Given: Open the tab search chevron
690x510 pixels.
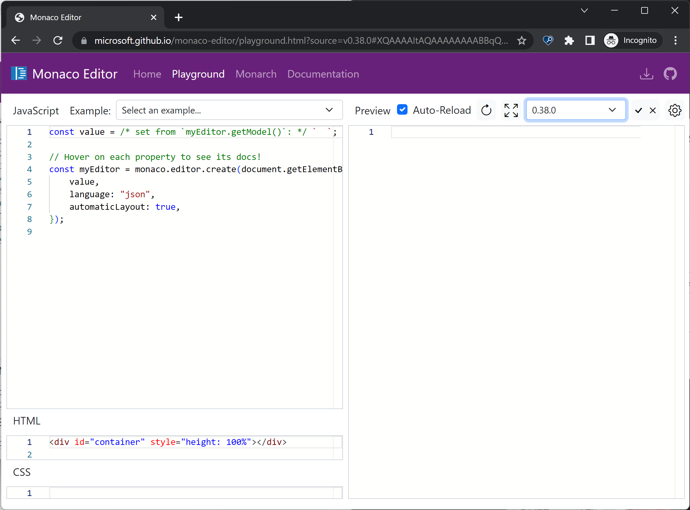Looking at the screenshot, I should pos(584,10).
